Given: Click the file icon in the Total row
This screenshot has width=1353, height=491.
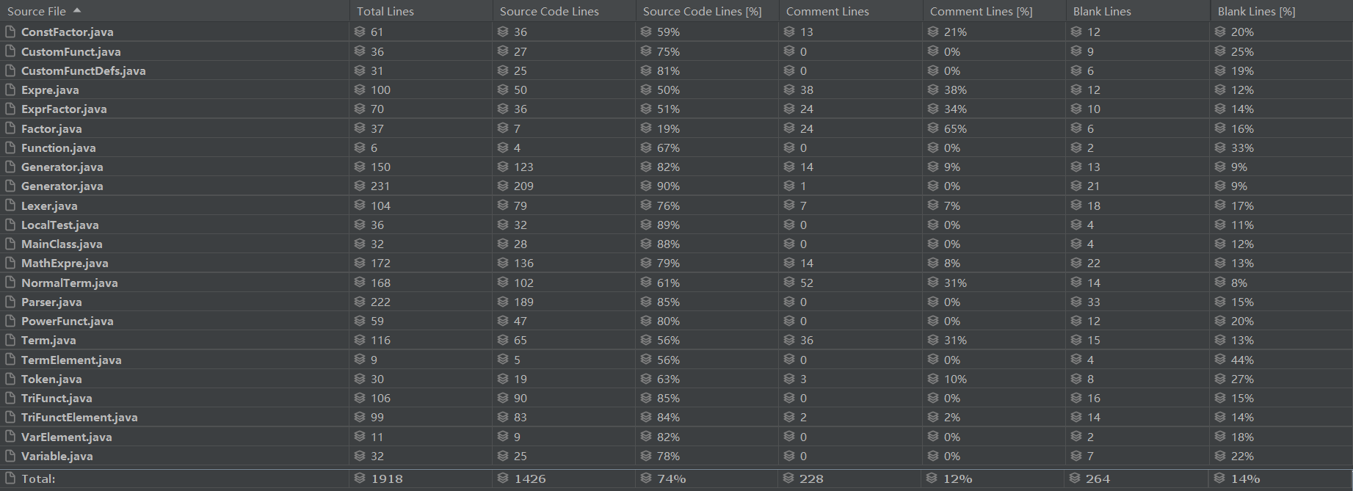Looking at the screenshot, I should click(10, 479).
